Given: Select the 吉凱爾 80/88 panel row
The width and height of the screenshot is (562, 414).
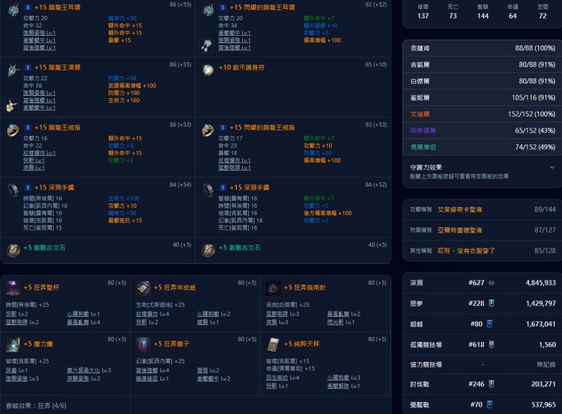Looking at the screenshot, I should (483, 64).
